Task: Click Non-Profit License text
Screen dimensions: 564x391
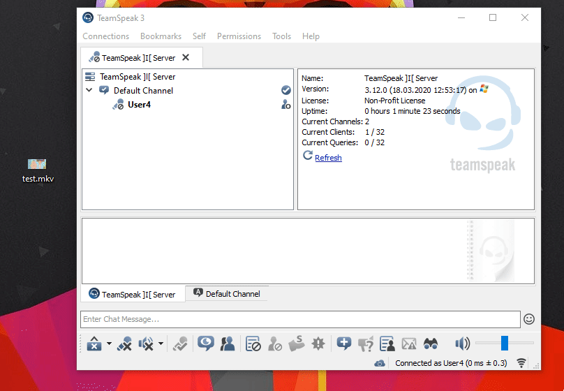Action: pos(394,101)
